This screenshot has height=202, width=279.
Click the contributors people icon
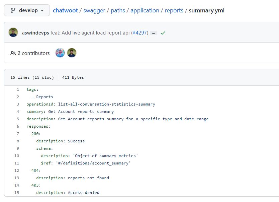click(x=13, y=53)
